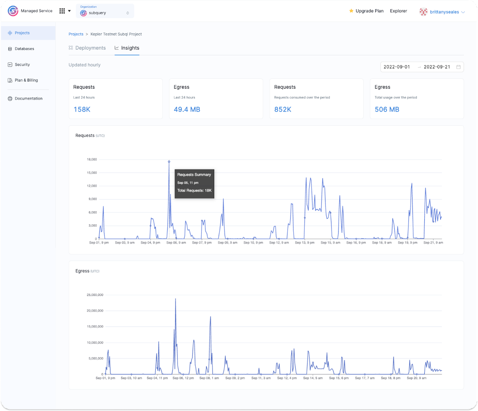Click the 'Sep 20, 9 am' axis label
This screenshot has height=411, width=478.
417,378
